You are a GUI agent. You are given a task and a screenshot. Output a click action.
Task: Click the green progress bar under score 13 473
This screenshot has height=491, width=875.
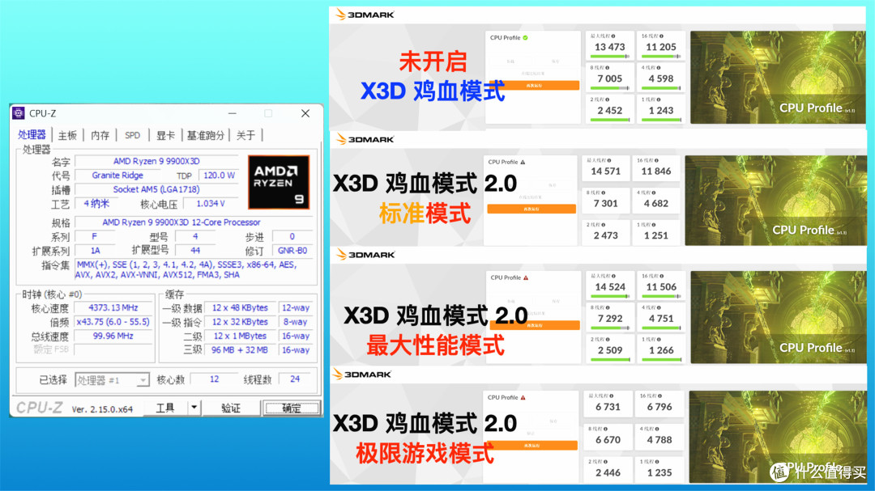pos(609,57)
